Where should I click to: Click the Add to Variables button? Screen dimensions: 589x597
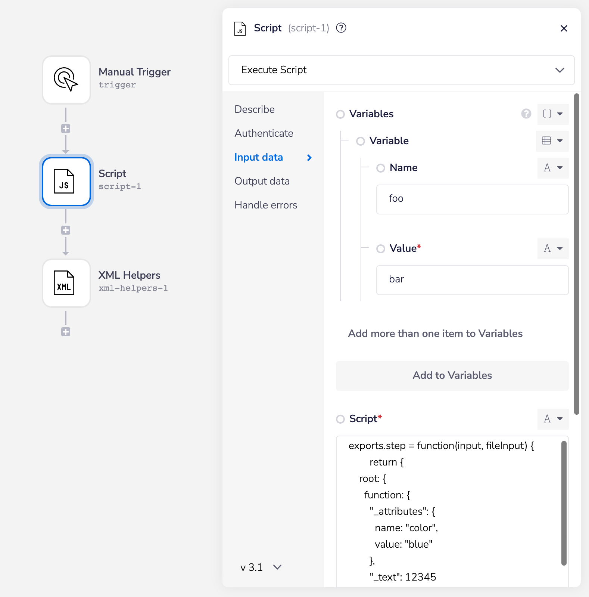click(x=452, y=375)
